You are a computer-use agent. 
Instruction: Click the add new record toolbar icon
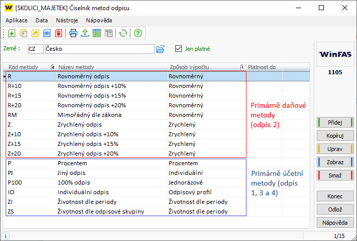tap(12, 34)
